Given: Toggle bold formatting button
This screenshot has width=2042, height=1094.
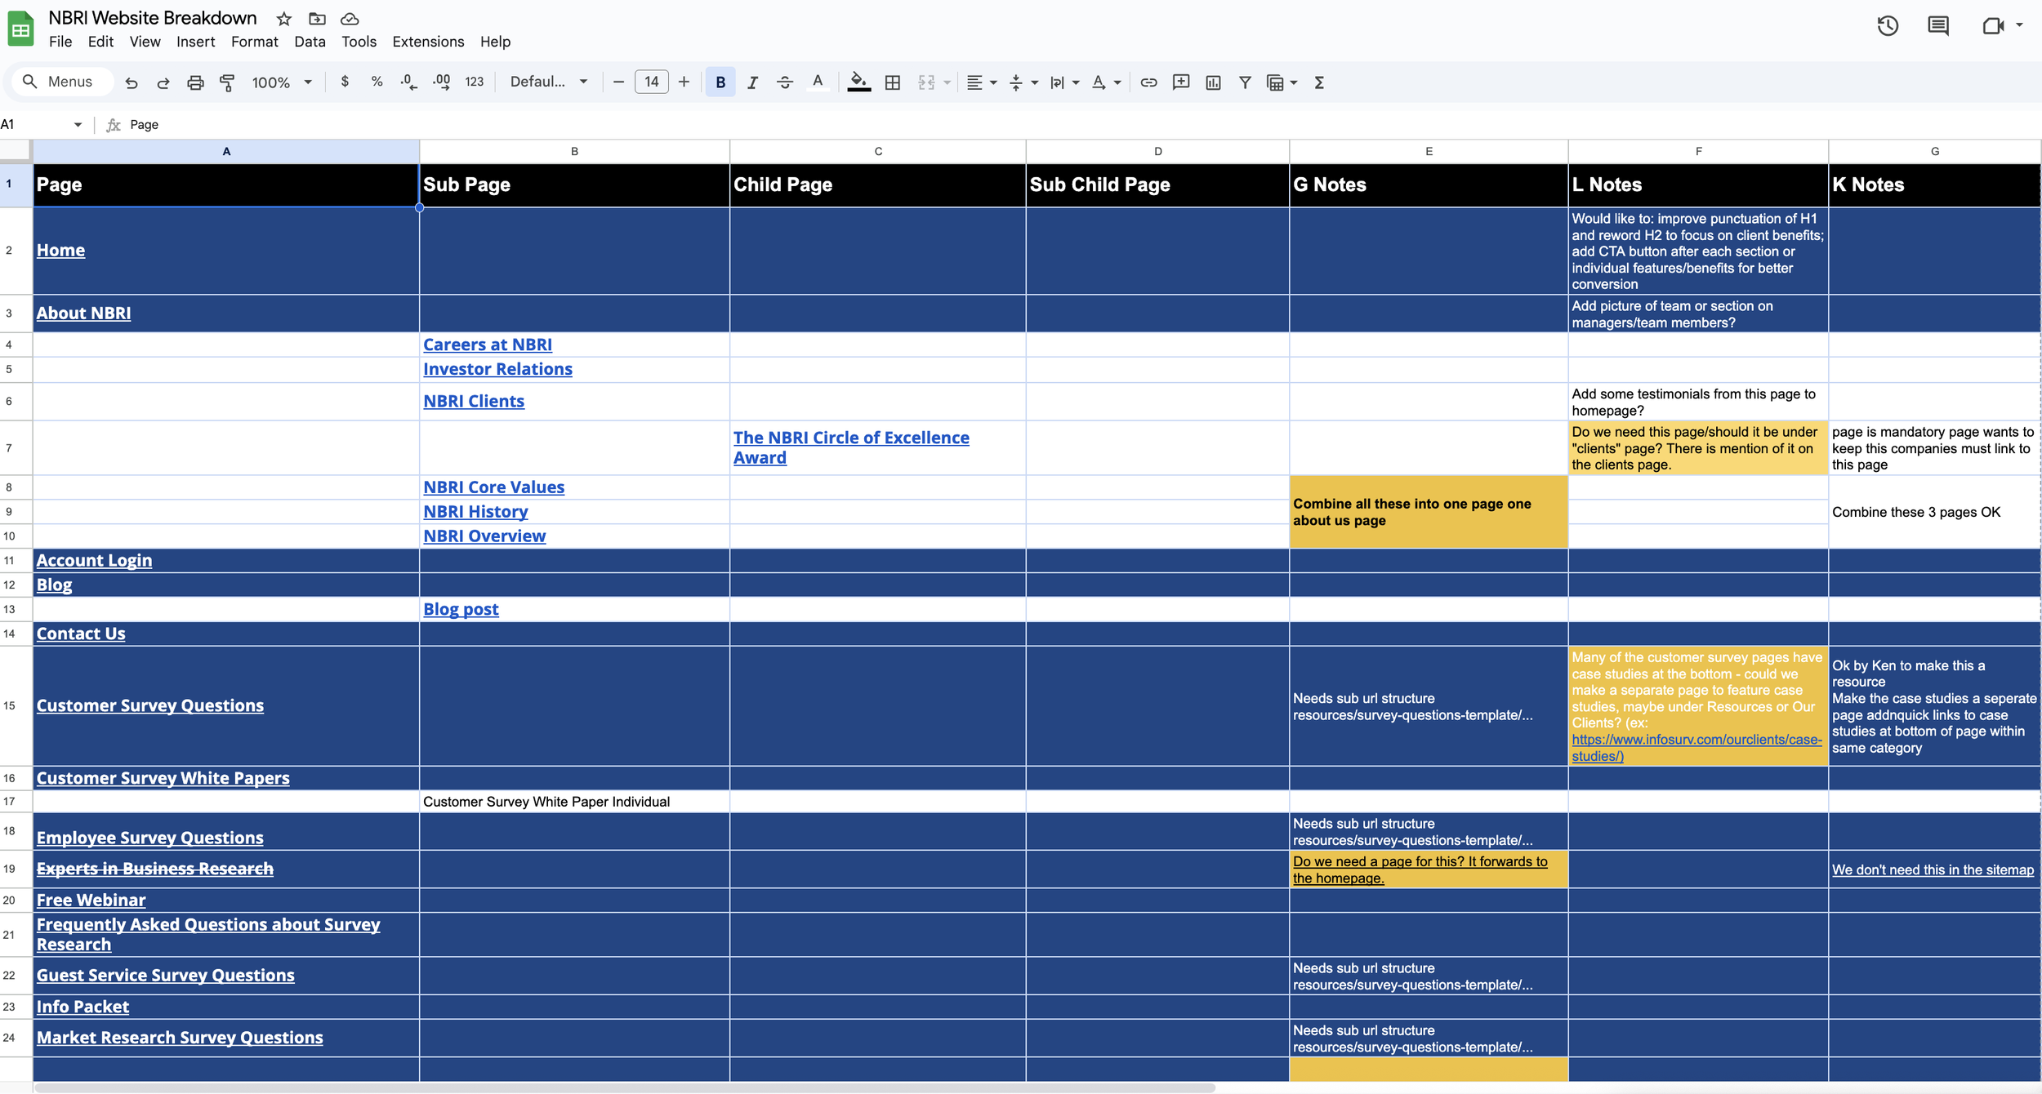Looking at the screenshot, I should click(x=720, y=82).
